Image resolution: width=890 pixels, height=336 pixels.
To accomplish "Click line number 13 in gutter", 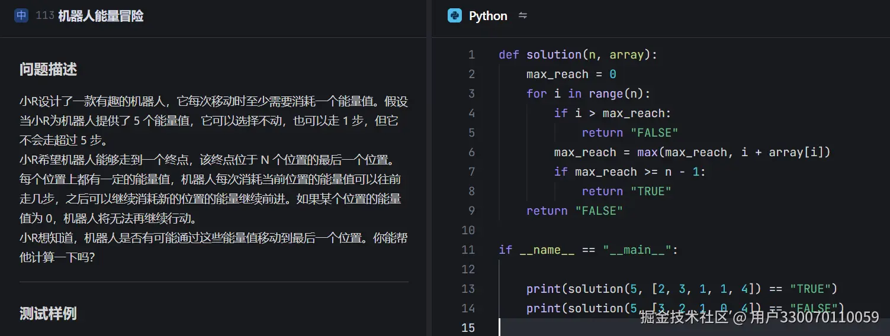I will (x=468, y=289).
